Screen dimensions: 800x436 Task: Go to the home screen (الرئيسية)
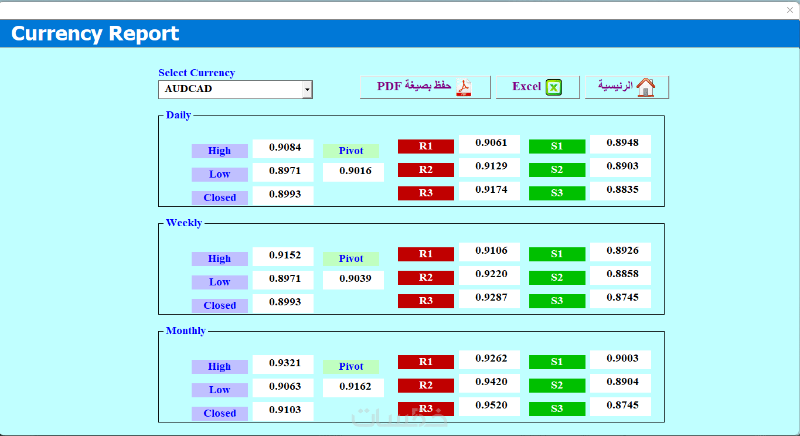tap(627, 87)
